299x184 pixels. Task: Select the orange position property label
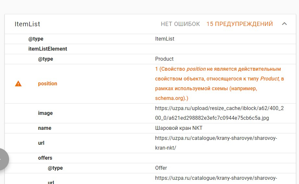pyautogui.click(x=47, y=84)
